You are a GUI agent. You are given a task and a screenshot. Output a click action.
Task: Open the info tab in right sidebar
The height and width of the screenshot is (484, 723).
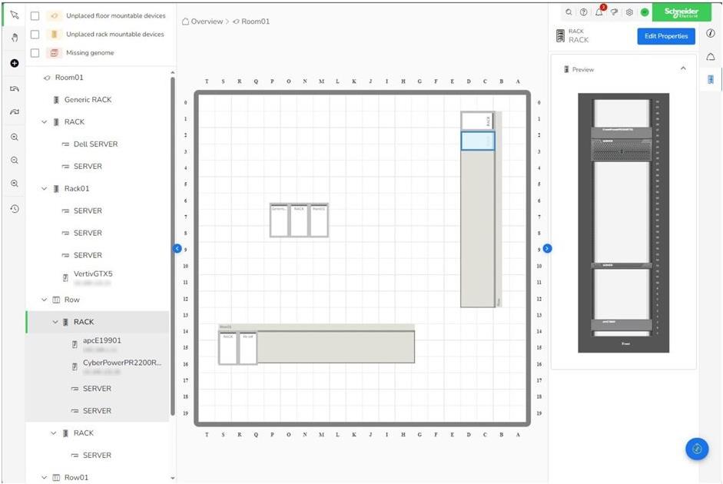point(711,33)
